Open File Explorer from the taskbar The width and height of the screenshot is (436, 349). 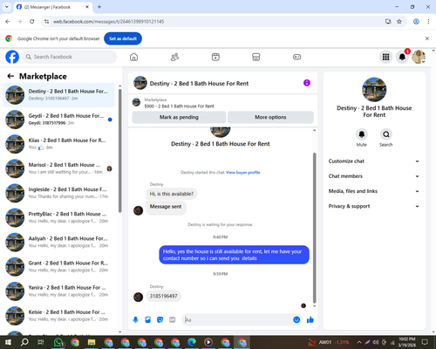(x=92, y=342)
